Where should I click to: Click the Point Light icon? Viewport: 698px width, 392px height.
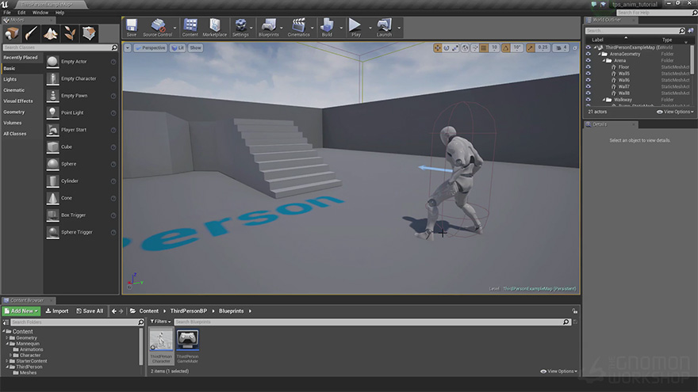52,113
